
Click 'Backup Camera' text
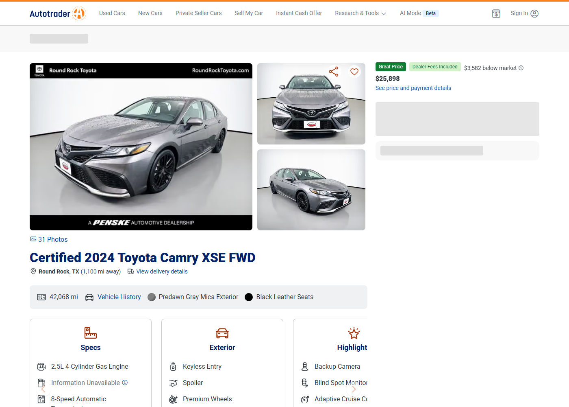(337, 367)
